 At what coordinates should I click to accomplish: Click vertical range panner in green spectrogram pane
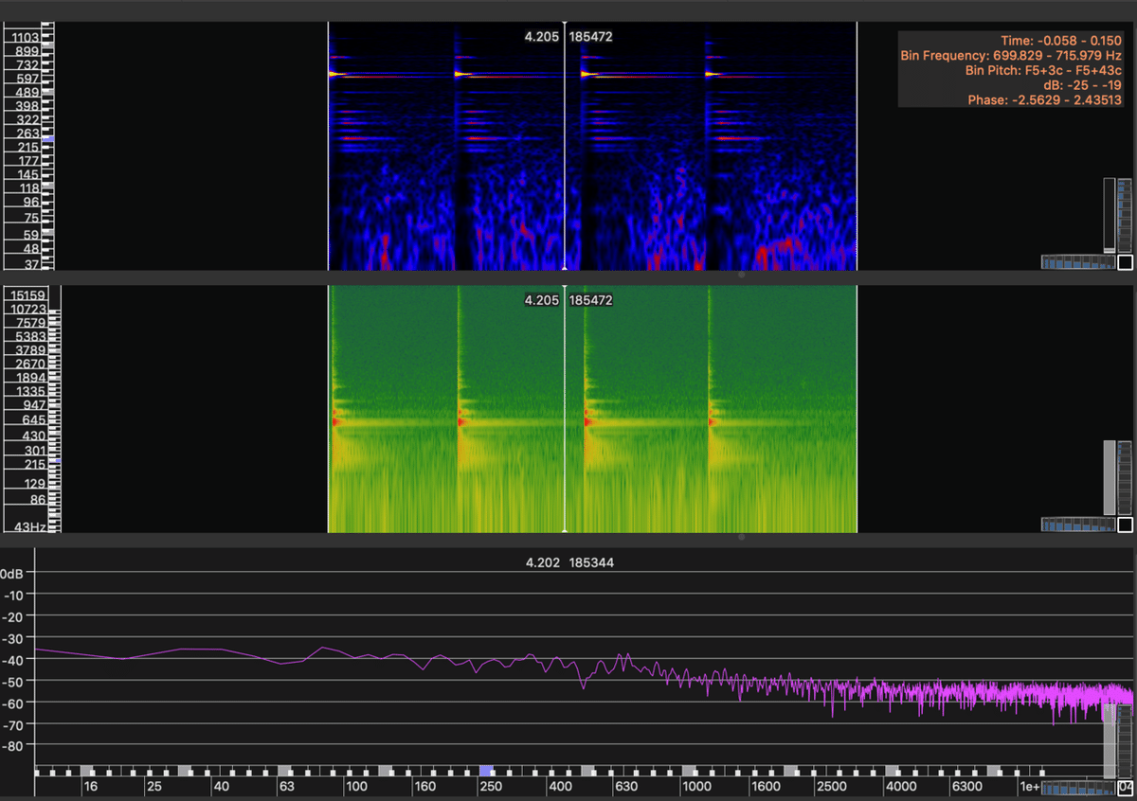(x=1110, y=477)
